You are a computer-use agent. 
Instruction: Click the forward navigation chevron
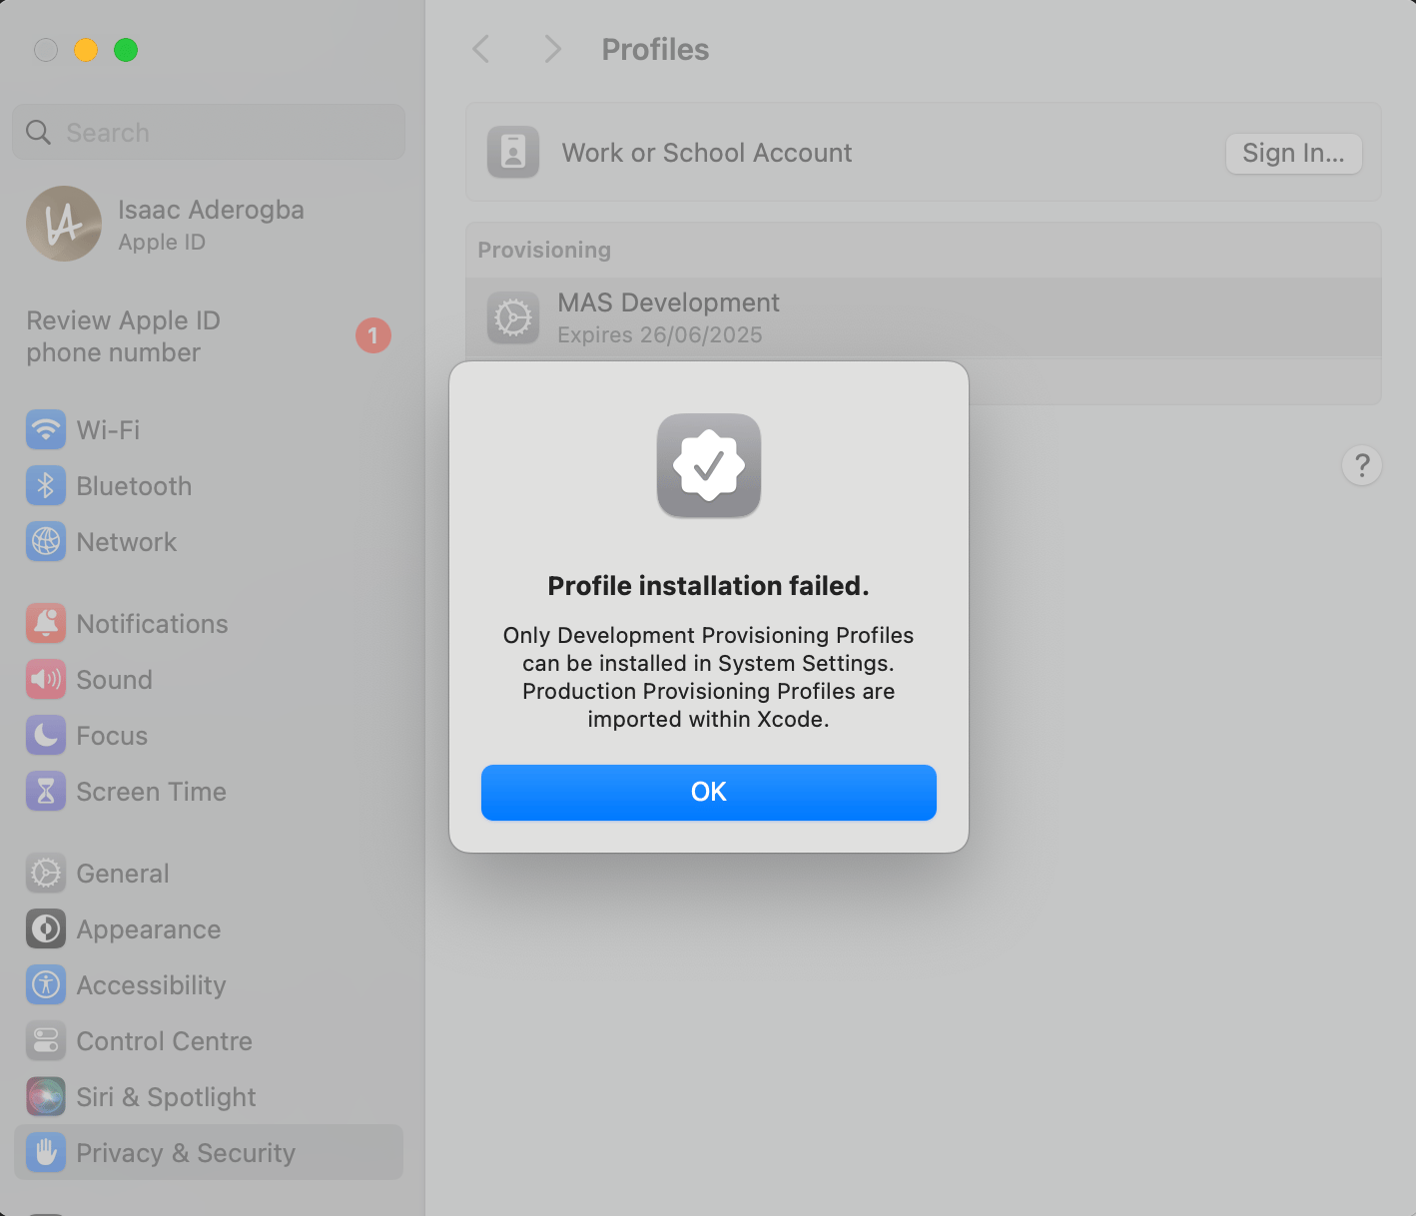(x=552, y=49)
